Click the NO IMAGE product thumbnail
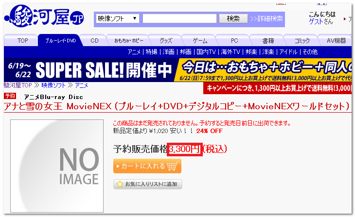The height and width of the screenshot is (217, 355). tap(57, 166)
